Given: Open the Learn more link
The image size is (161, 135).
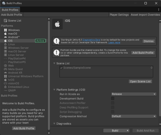Looking at the screenshot, I should coord(114,42).
